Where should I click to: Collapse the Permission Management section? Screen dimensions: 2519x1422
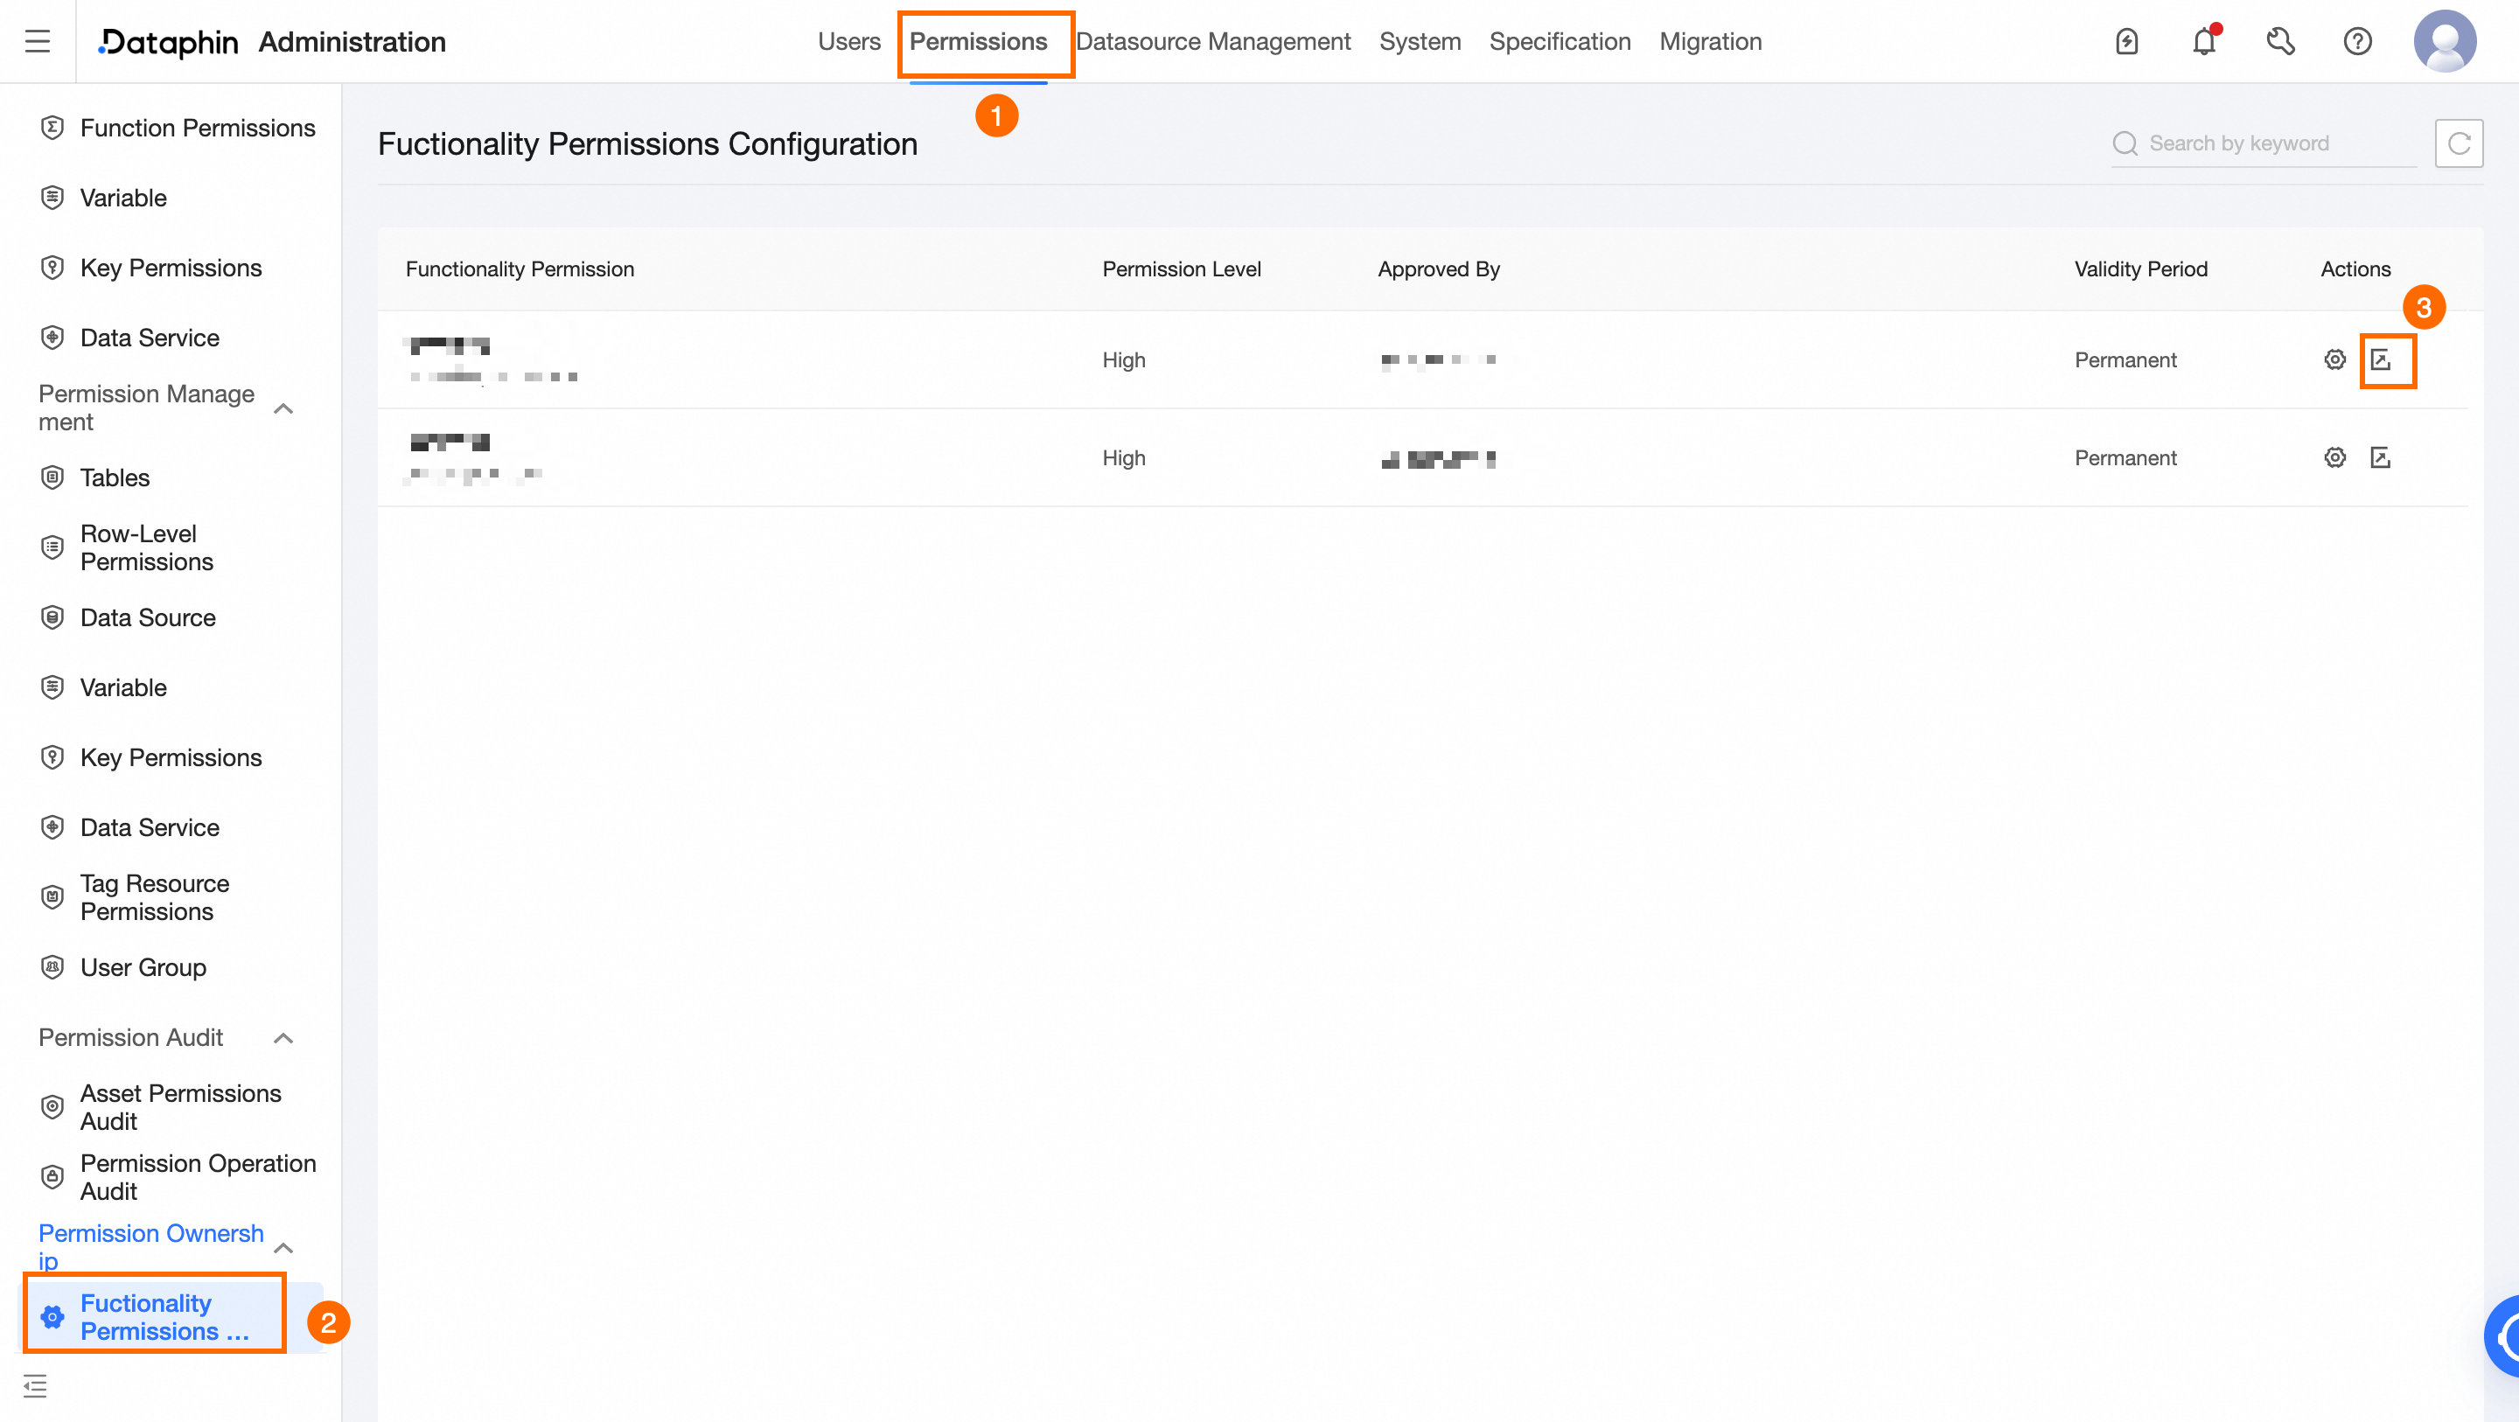(283, 408)
